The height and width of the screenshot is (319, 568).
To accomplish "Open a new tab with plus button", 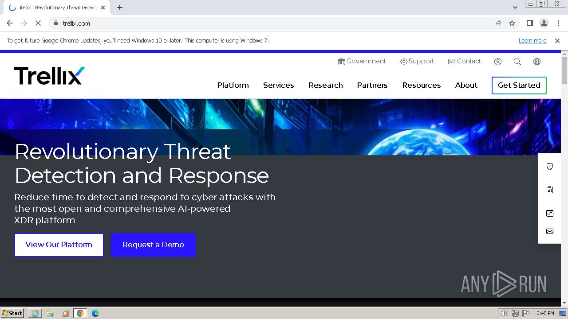I will tap(120, 8).
